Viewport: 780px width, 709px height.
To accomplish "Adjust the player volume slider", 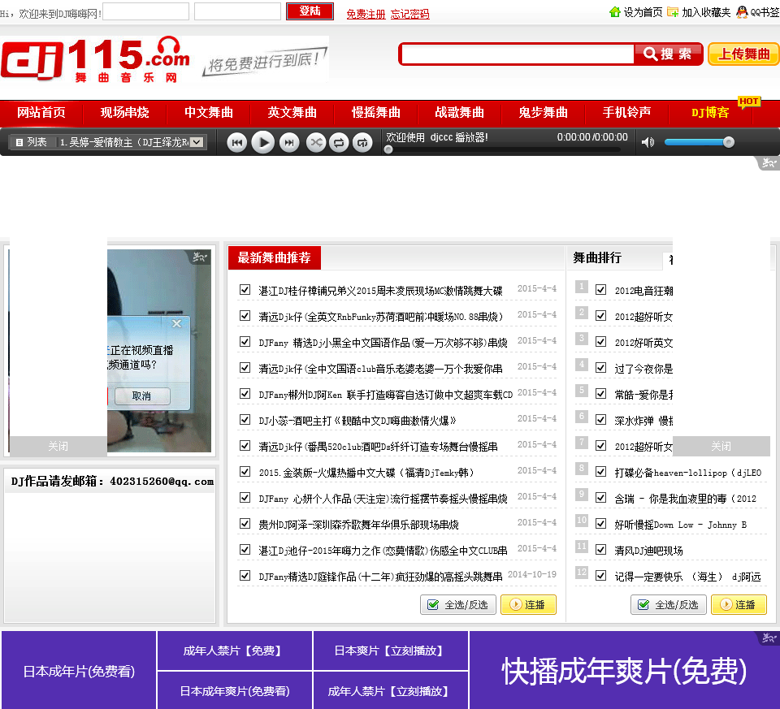I will click(699, 143).
